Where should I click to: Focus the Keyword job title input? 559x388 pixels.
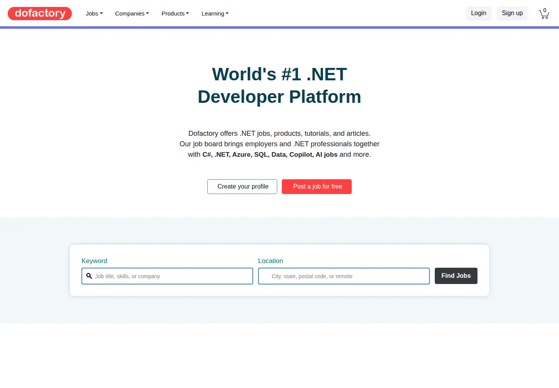(x=167, y=276)
